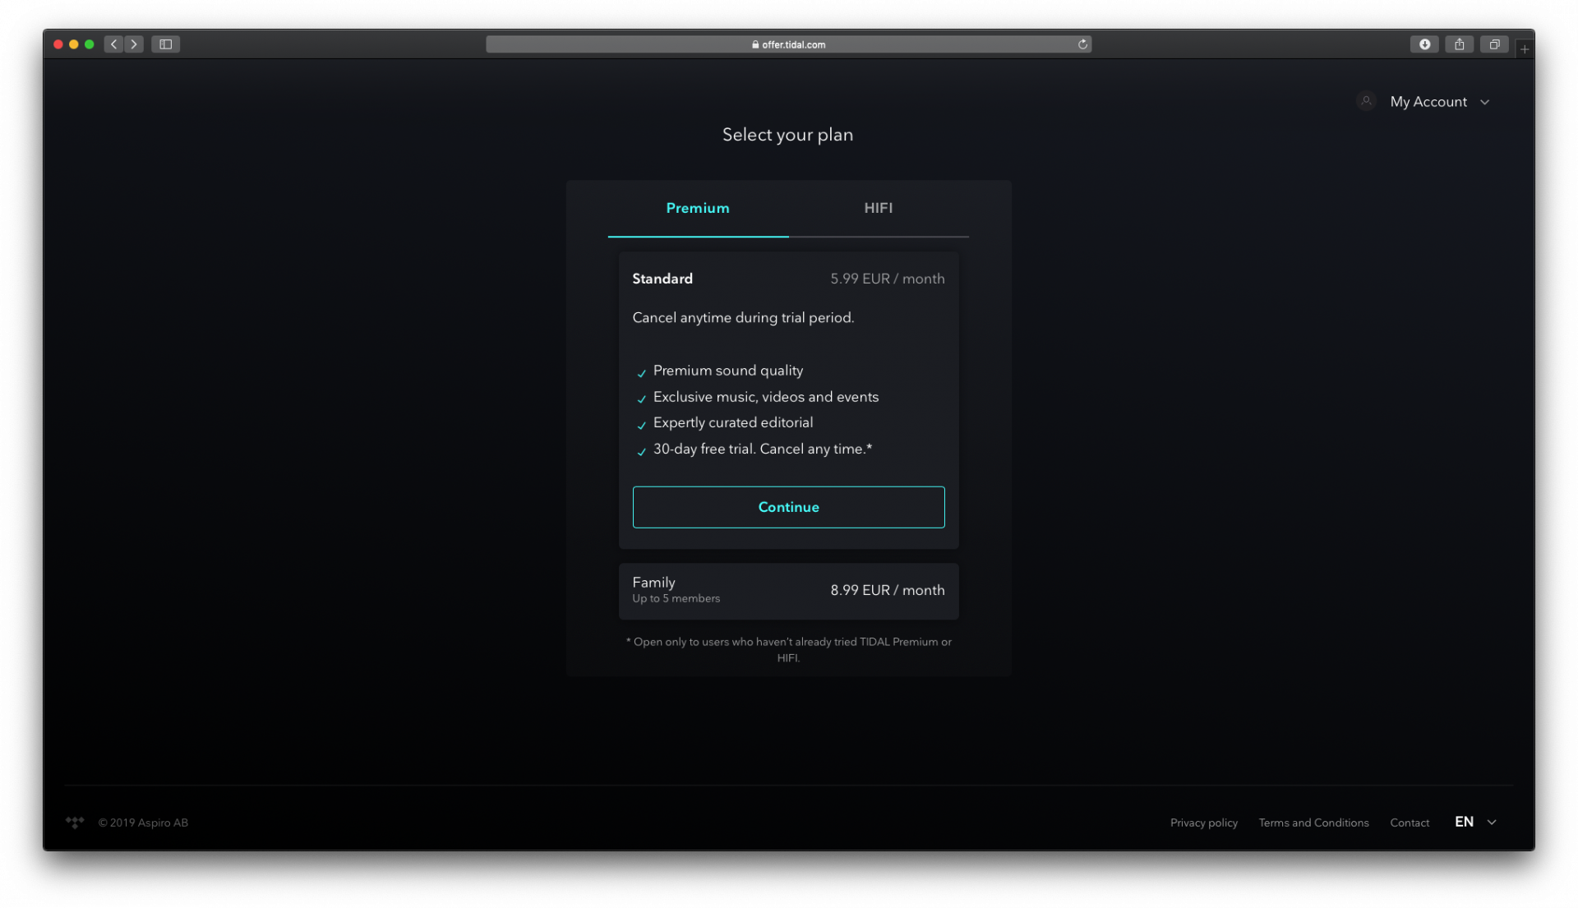Image resolution: width=1578 pixels, height=908 pixels.
Task: Switch to the Premium tab
Action: (x=698, y=209)
